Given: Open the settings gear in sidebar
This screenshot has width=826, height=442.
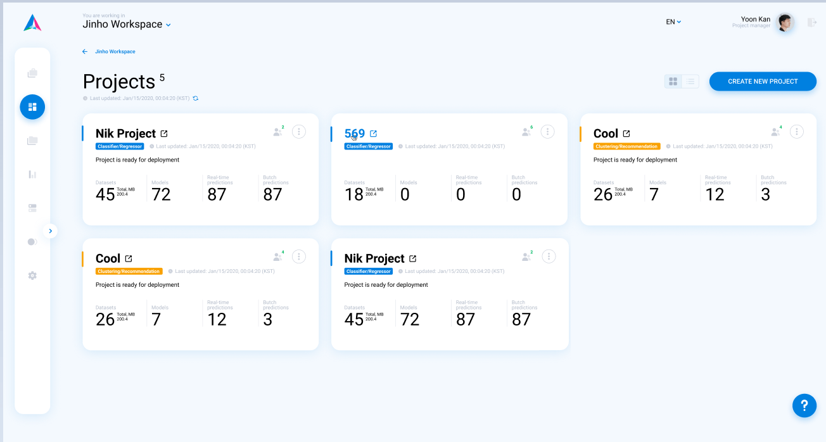Looking at the screenshot, I should point(32,275).
